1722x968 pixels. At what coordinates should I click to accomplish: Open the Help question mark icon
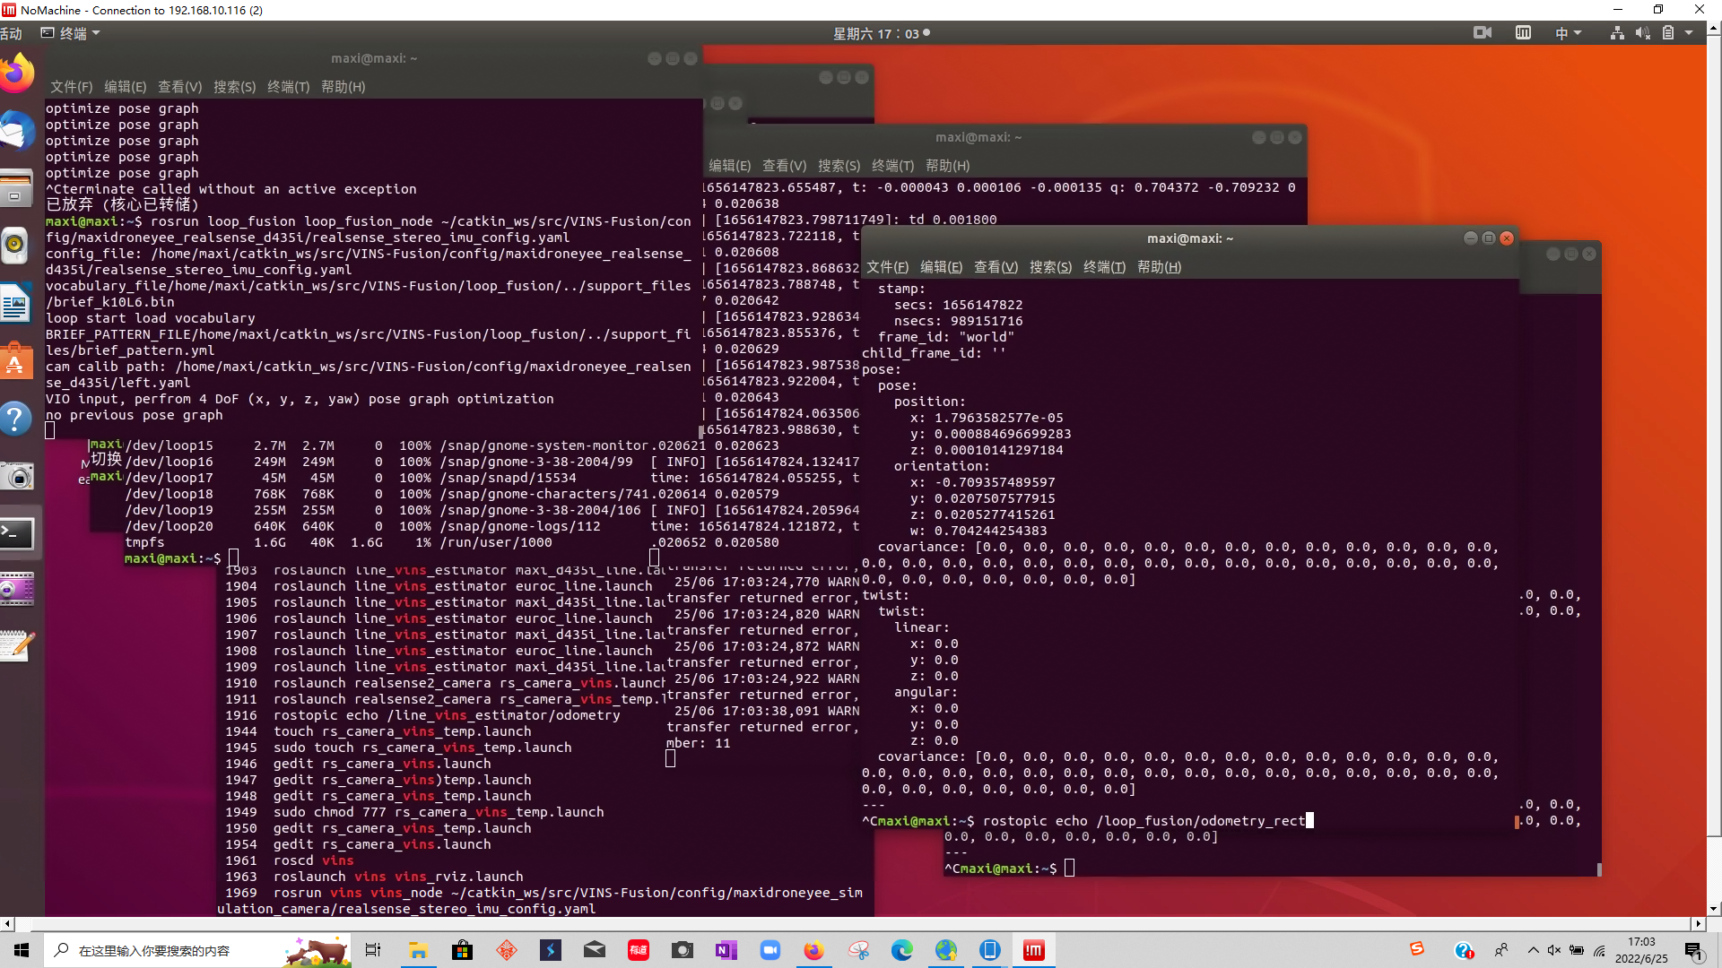(x=16, y=419)
